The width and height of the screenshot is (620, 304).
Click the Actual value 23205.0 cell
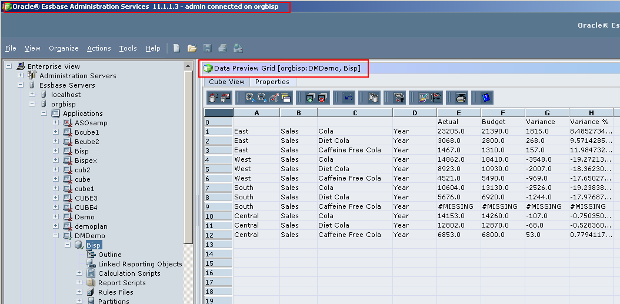(459, 131)
